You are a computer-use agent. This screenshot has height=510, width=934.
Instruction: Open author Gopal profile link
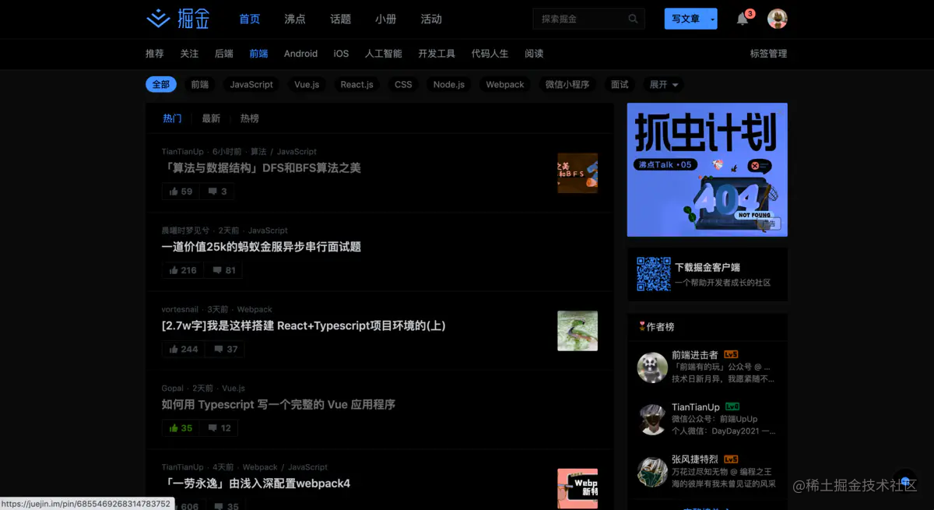tap(173, 388)
